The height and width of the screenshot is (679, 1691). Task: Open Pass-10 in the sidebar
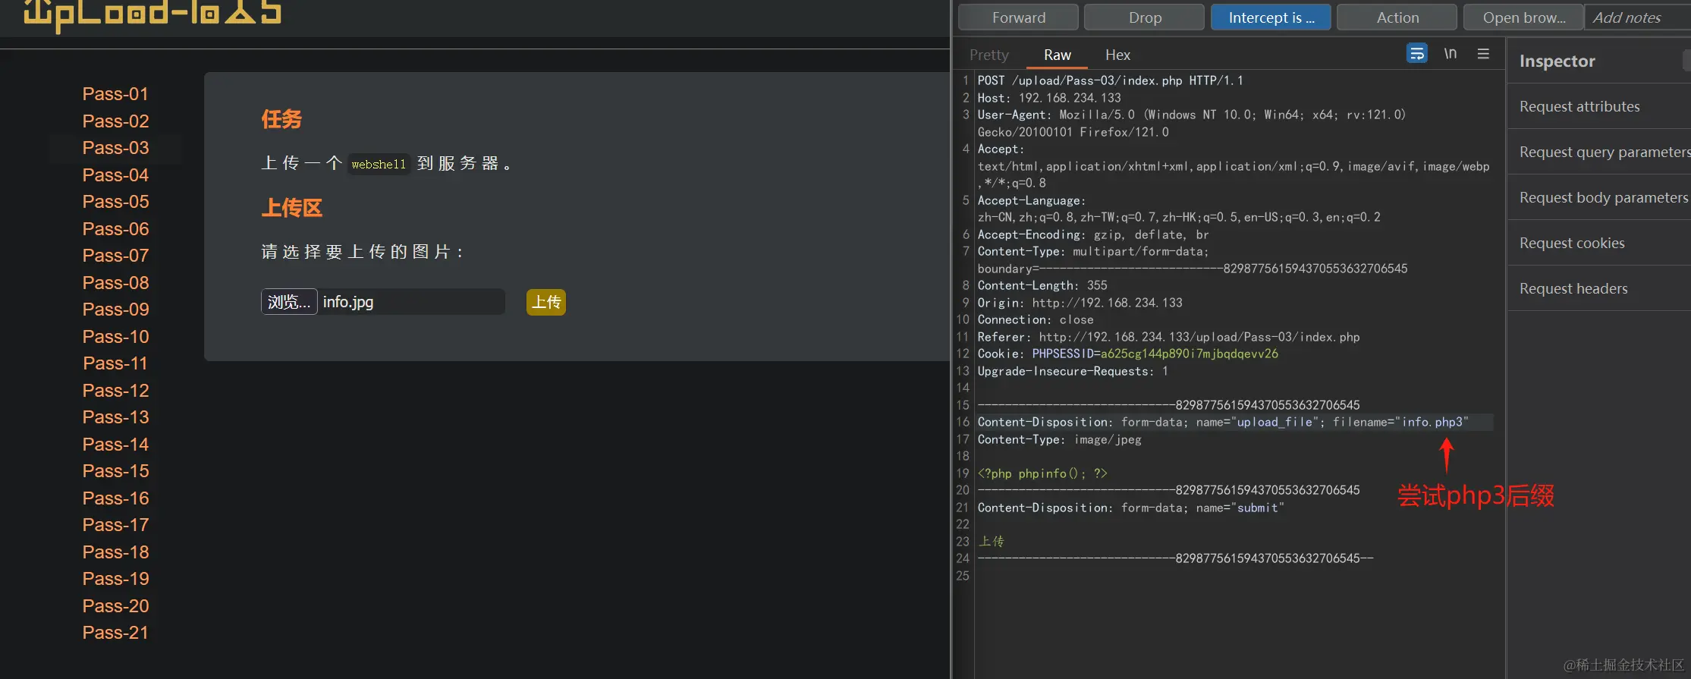click(x=115, y=337)
